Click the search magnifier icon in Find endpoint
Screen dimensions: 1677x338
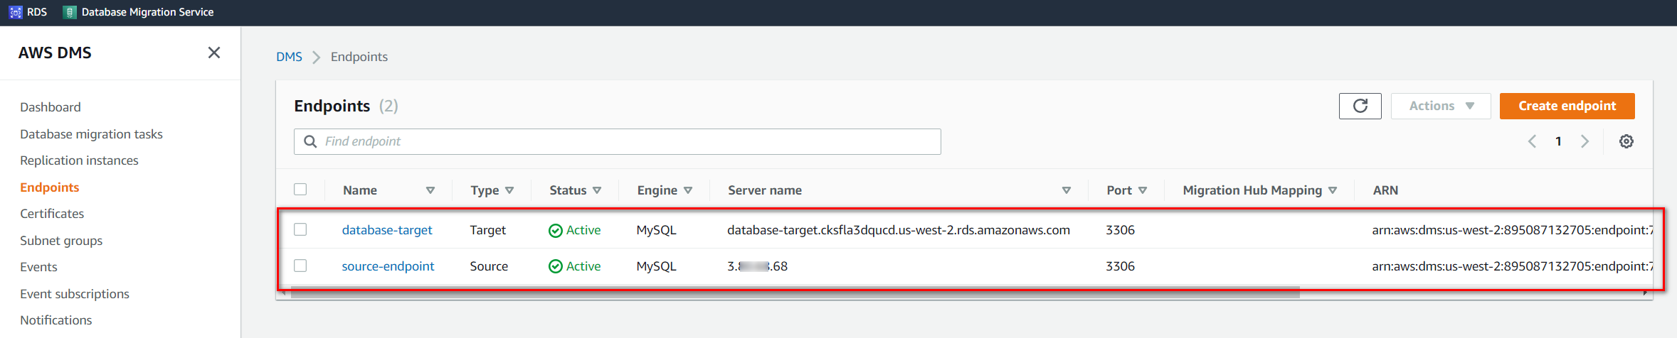tap(310, 141)
